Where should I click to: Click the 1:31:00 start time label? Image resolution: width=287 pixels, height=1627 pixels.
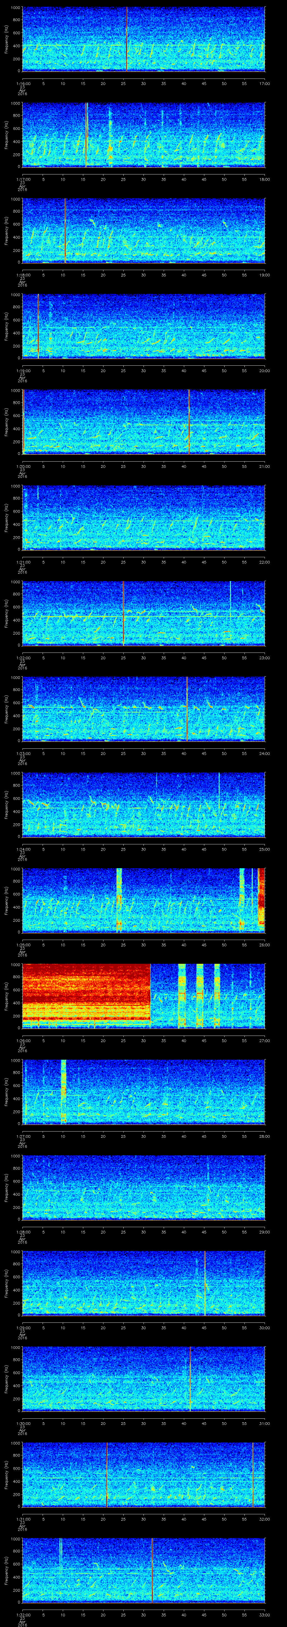pyautogui.click(x=23, y=1519)
